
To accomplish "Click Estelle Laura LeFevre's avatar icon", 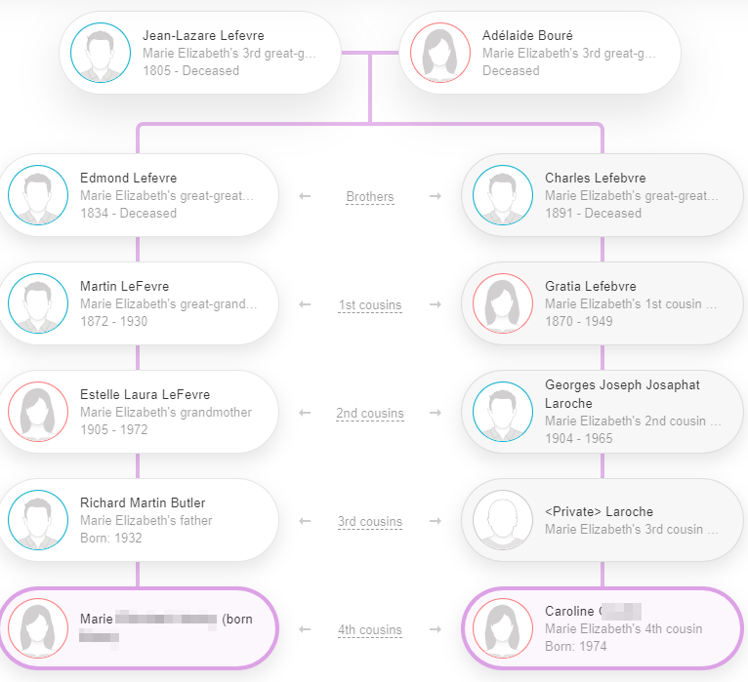I will (x=37, y=412).
